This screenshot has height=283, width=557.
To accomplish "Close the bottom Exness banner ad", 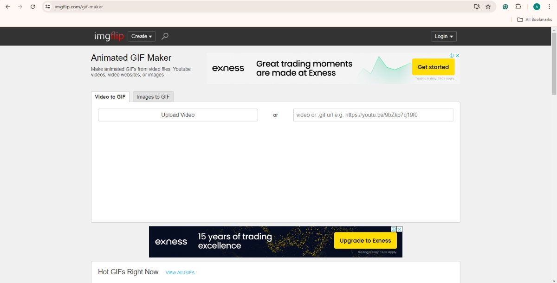I will (399, 229).
